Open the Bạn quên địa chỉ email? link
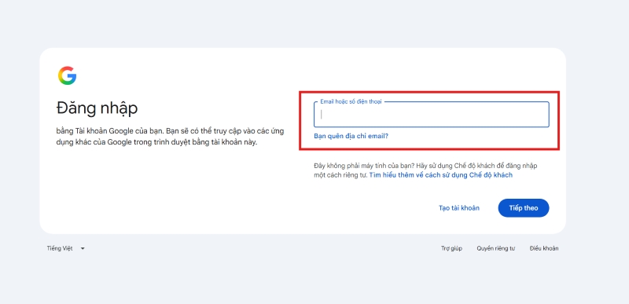This screenshot has width=629, height=304. tap(351, 136)
